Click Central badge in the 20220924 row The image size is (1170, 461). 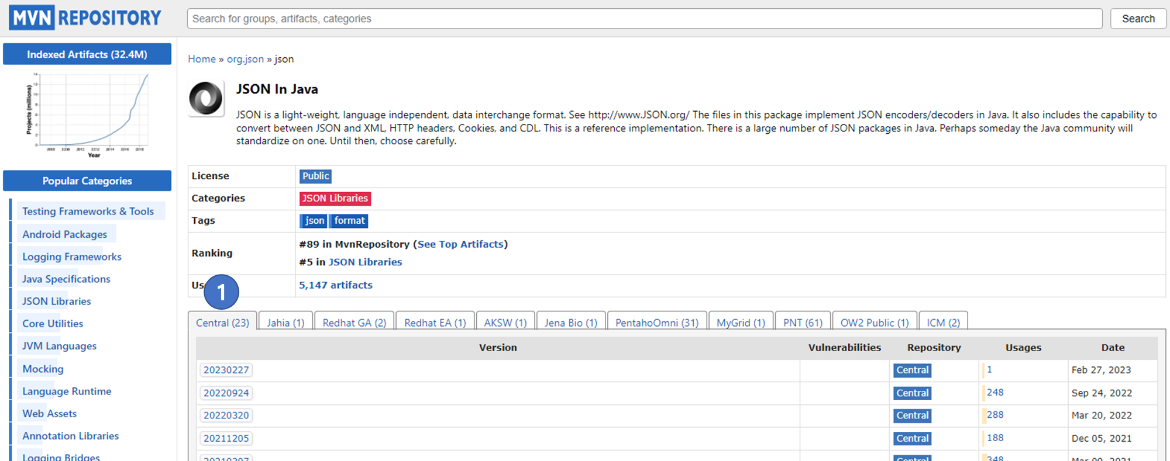pyautogui.click(x=913, y=393)
